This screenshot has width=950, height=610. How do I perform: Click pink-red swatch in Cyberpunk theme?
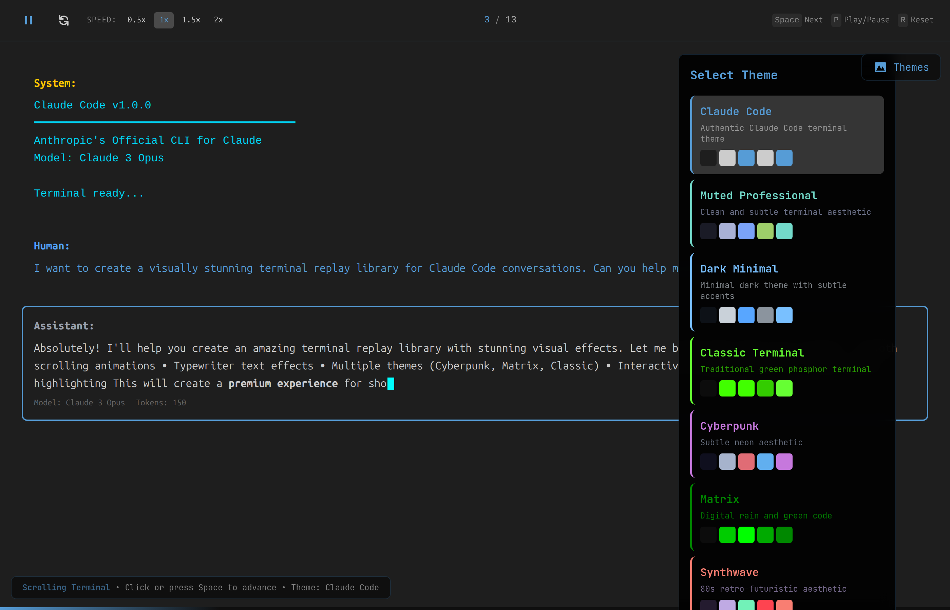pyautogui.click(x=746, y=462)
